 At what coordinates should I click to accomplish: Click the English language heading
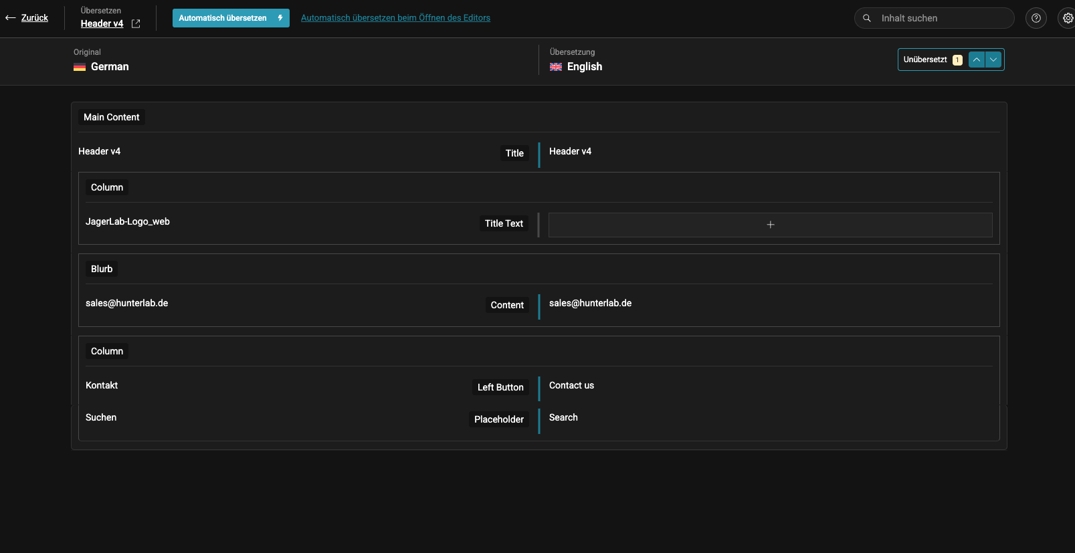(585, 67)
